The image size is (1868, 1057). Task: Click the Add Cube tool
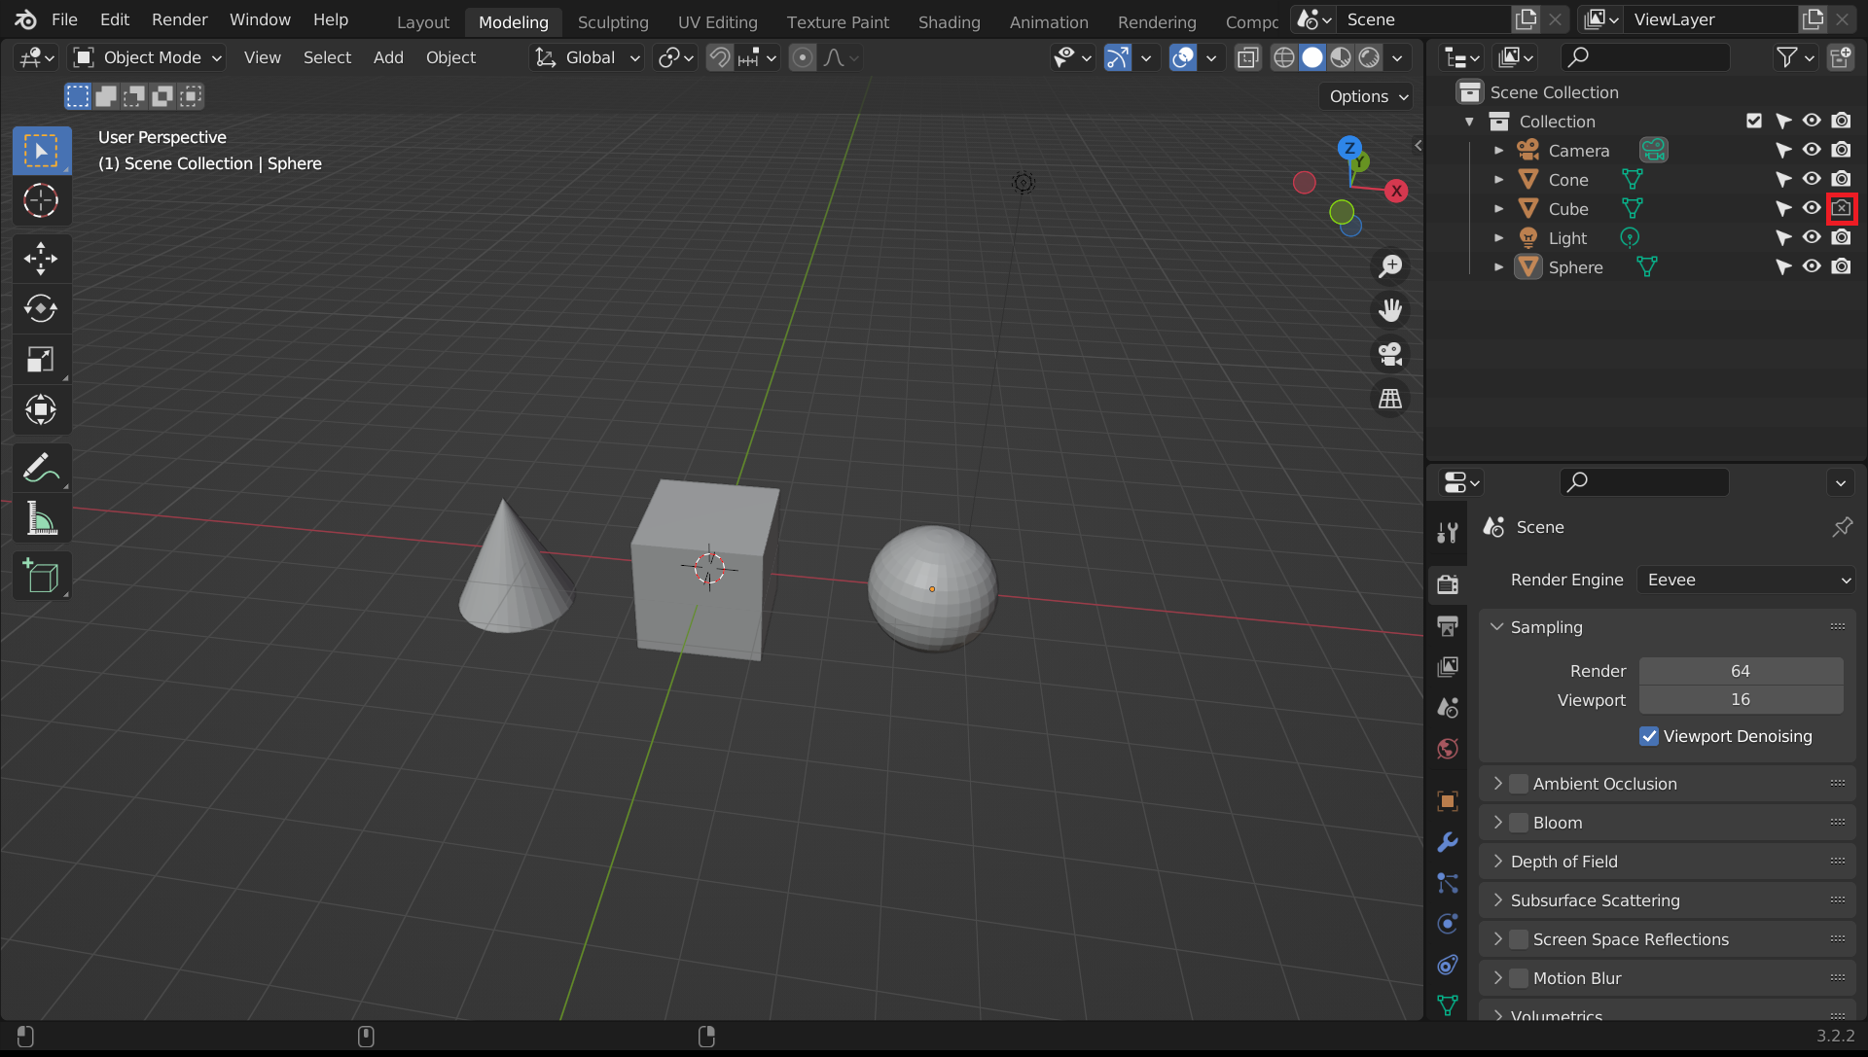click(41, 576)
